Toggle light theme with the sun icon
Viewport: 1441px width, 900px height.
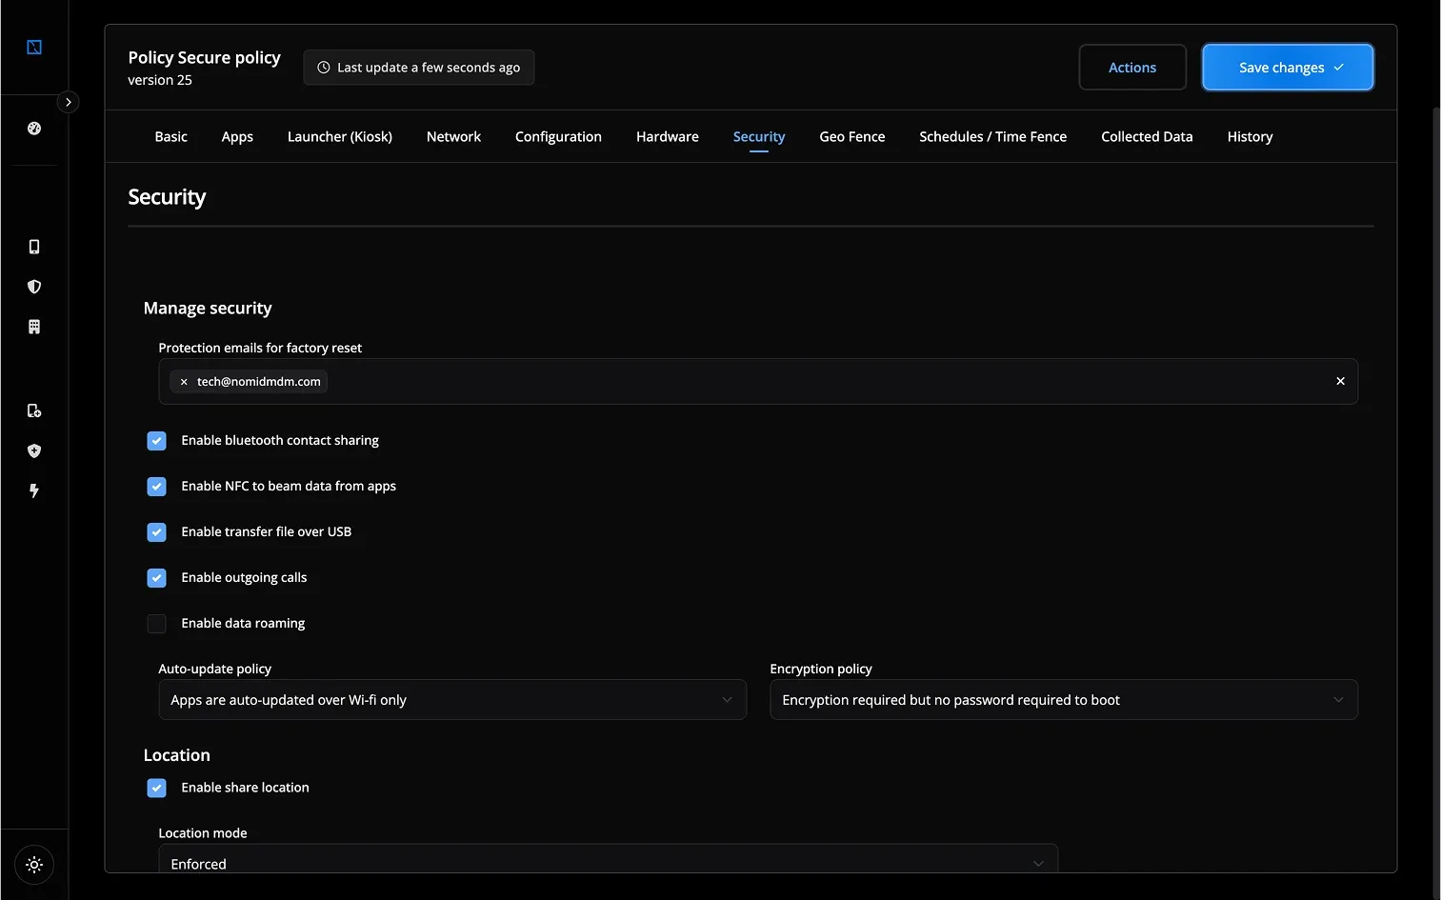pyautogui.click(x=34, y=865)
